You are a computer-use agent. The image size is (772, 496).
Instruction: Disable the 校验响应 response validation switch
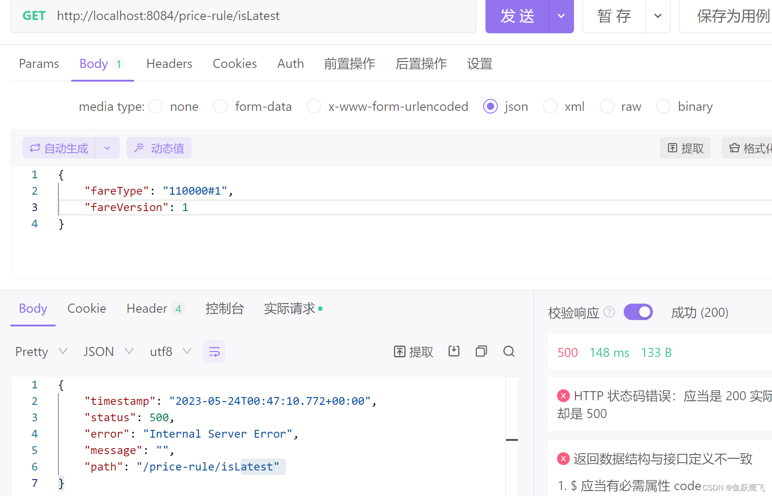click(x=638, y=312)
